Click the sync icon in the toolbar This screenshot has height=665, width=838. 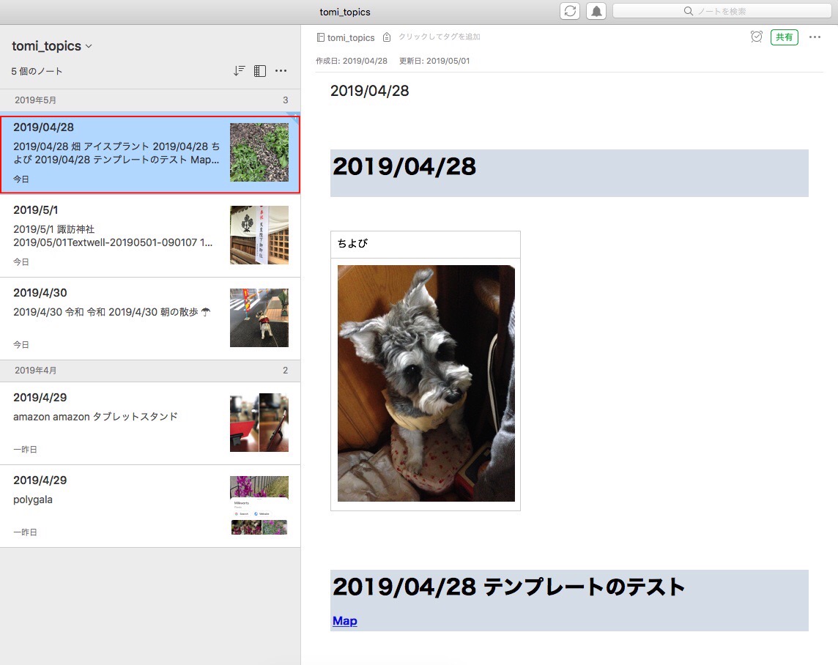pos(570,11)
